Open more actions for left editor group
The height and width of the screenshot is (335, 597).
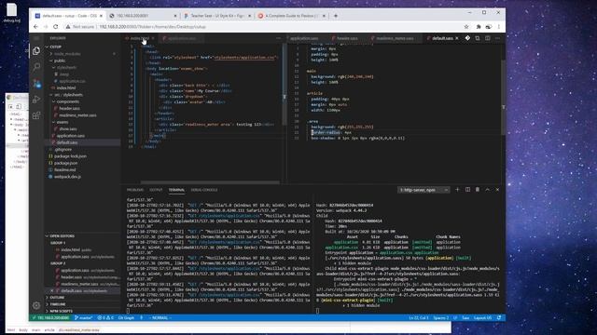(278, 38)
